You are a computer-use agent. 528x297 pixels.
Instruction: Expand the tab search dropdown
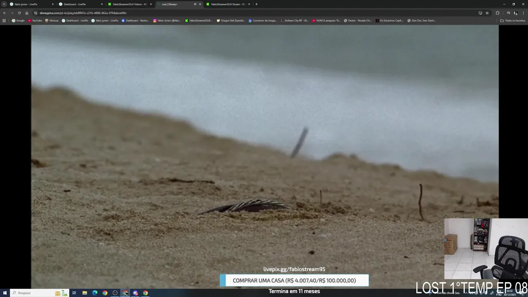(x=4, y=4)
